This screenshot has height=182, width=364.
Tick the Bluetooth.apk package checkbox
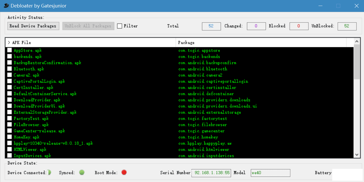tap(10, 69)
